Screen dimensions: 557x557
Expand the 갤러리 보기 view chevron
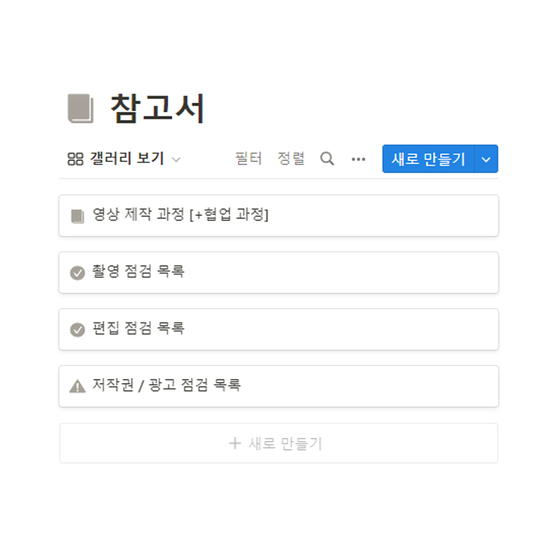(x=176, y=159)
